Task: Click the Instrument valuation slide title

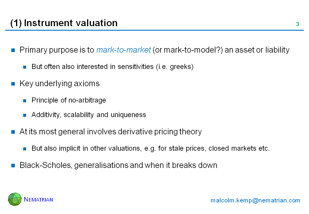Action: [x=64, y=23]
